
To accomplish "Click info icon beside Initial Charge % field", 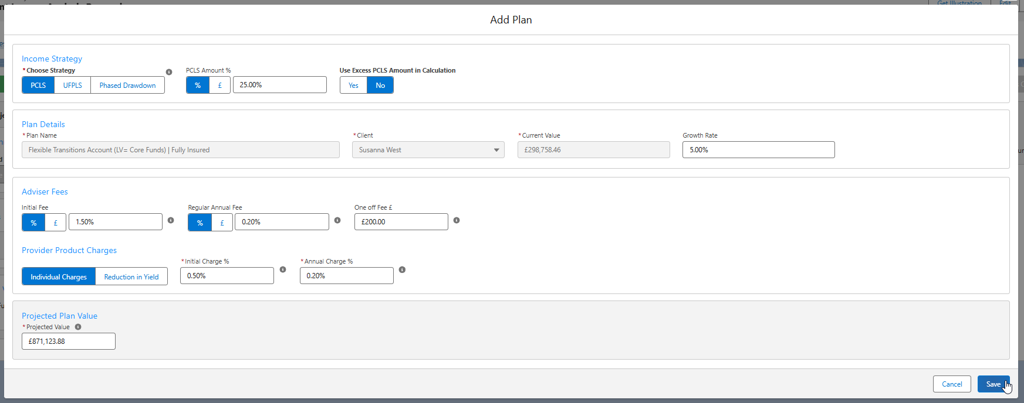I will (x=283, y=269).
